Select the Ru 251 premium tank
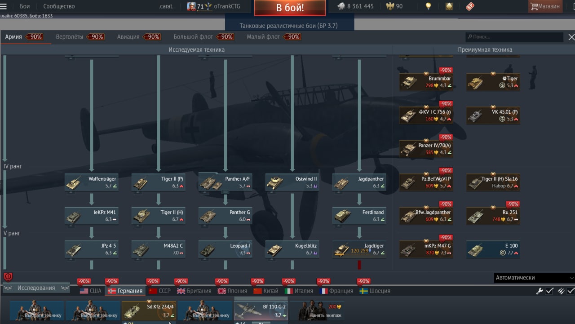 pos(493,216)
